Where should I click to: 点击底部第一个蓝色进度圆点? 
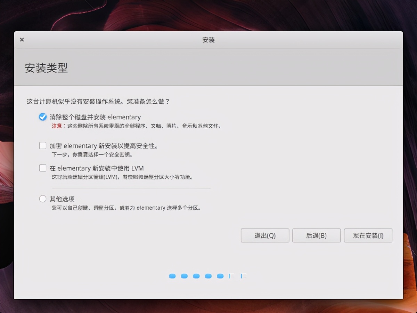pyautogui.click(x=172, y=276)
